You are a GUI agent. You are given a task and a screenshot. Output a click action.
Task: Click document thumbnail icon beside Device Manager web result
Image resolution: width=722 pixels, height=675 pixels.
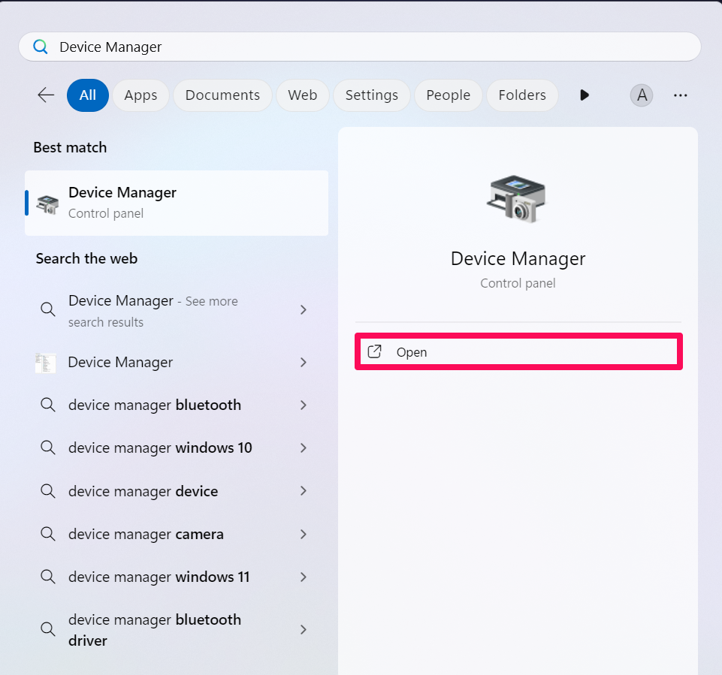(46, 363)
